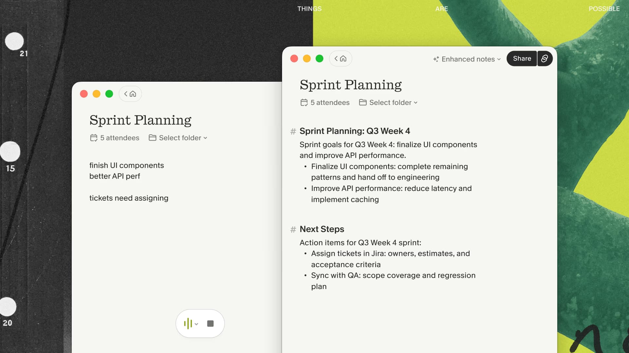Click the hash icon beside Next Steps

click(x=293, y=229)
